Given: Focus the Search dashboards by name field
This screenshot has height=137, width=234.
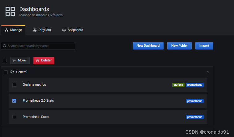Looking at the screenshot, I should click(38, 46).
